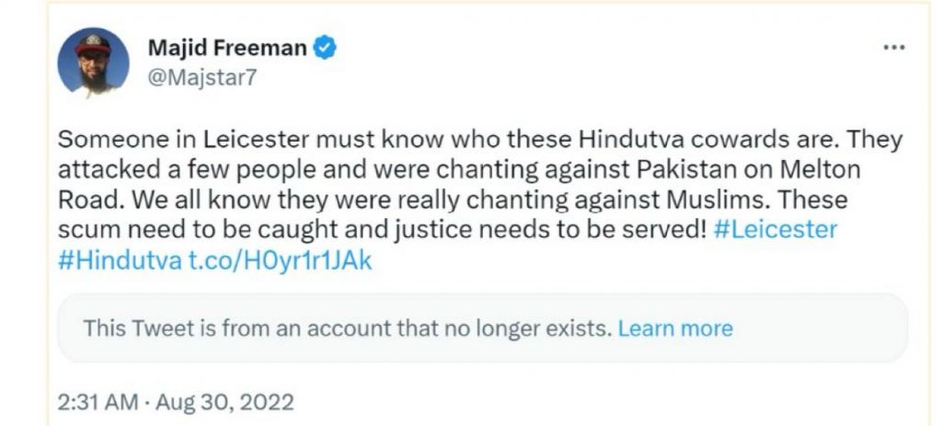Open the three-dot more options menu
Viewport: 942px width, 426px height.
point(893,48)
